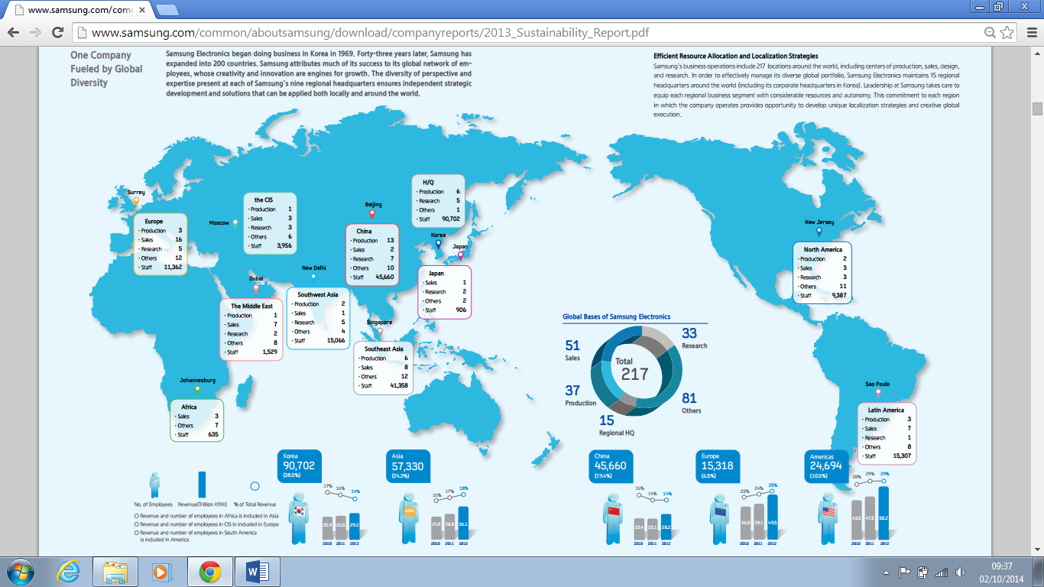Click 'Africa' info box title
Viewport: 1044px width, 587px height.
tap(188, 407)
